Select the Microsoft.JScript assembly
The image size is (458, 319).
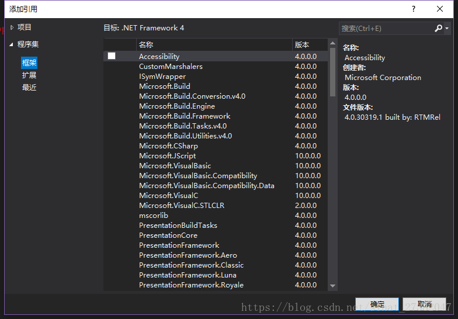216,155
